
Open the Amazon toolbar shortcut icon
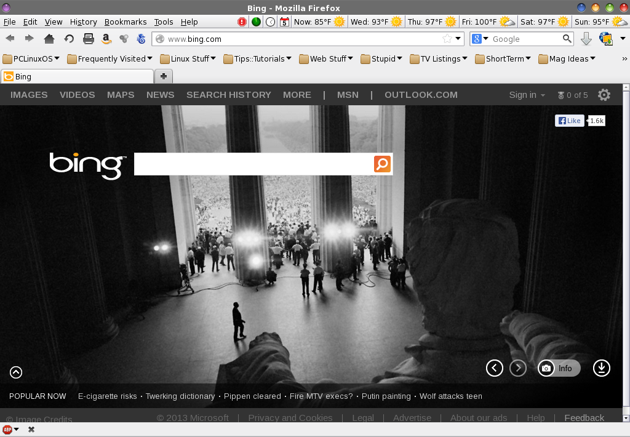[x=106, y=39]
